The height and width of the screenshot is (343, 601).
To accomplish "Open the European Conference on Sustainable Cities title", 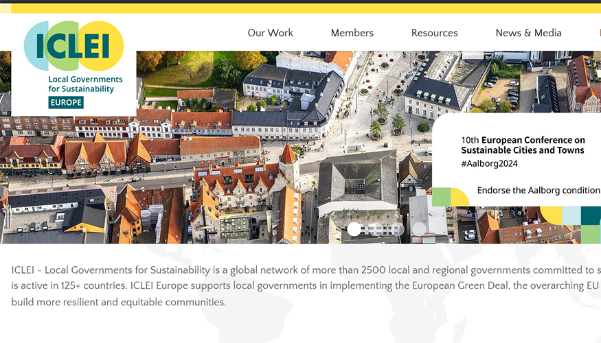I will click(x=523, y=145).
